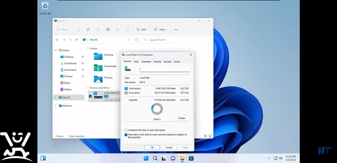This screenshot has width=337, height=163.
Task: Toggle the Local Disk (C:) selection checkbox
Action: click(x=90, y=96)
